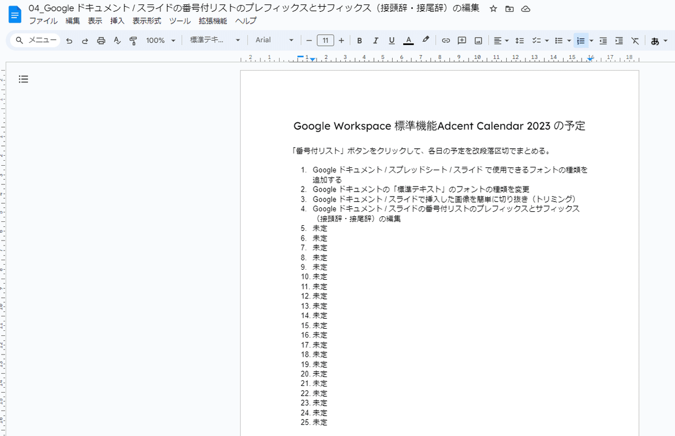
Task: Toggle bold formatting
Action: tap(359, 40)
